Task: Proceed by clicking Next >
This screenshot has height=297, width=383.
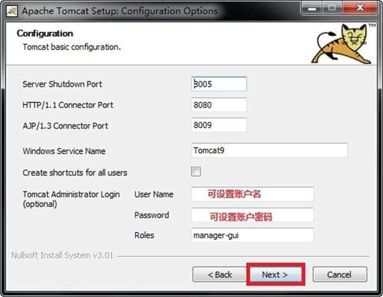Action: coord(275,275)
